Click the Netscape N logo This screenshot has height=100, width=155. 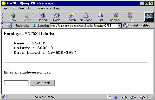149,17
